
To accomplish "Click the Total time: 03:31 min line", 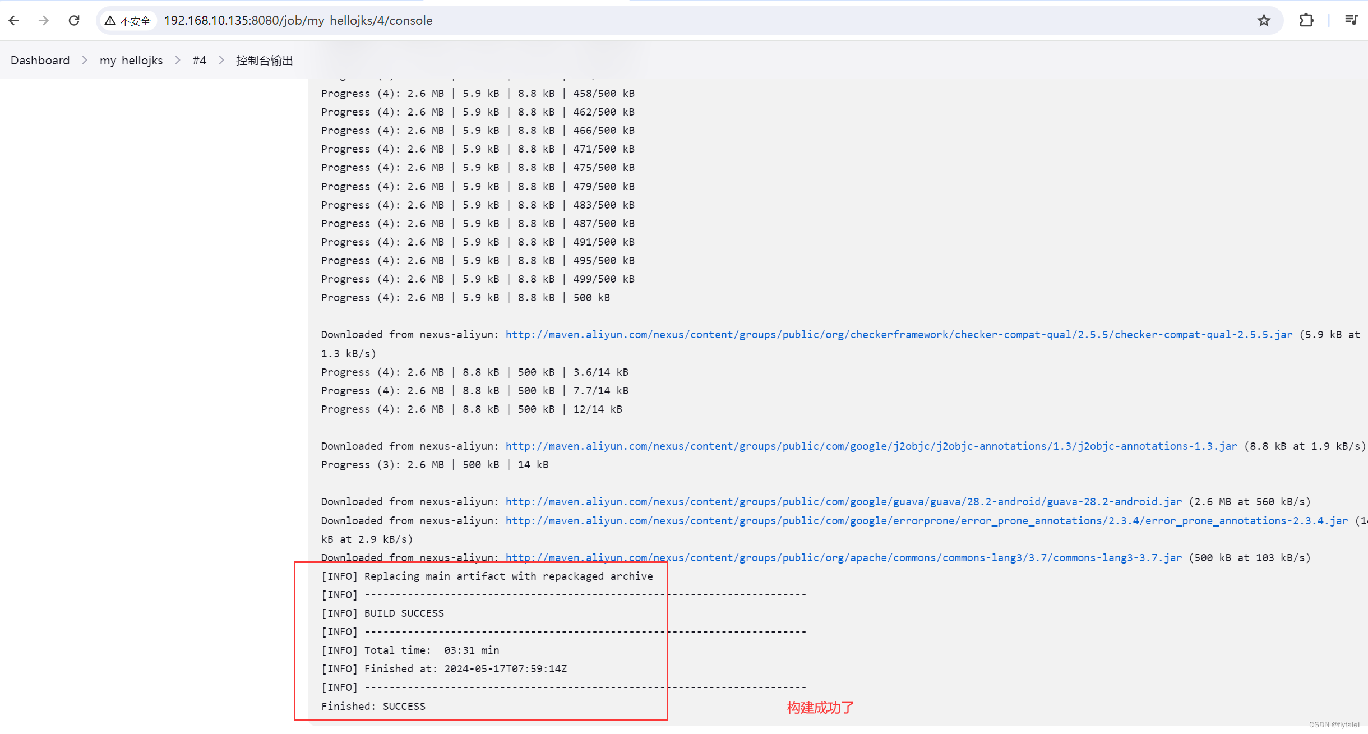I will (x=410, y=650).
